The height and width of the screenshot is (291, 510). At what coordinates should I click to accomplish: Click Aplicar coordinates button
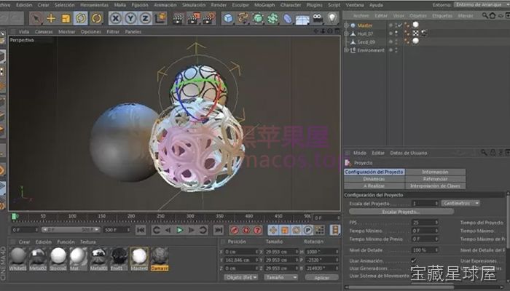(322, 278)
